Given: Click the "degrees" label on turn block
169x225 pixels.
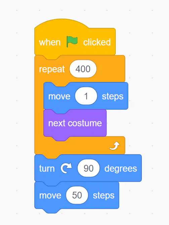Looking at the screenshot, I should coord(121,169).
